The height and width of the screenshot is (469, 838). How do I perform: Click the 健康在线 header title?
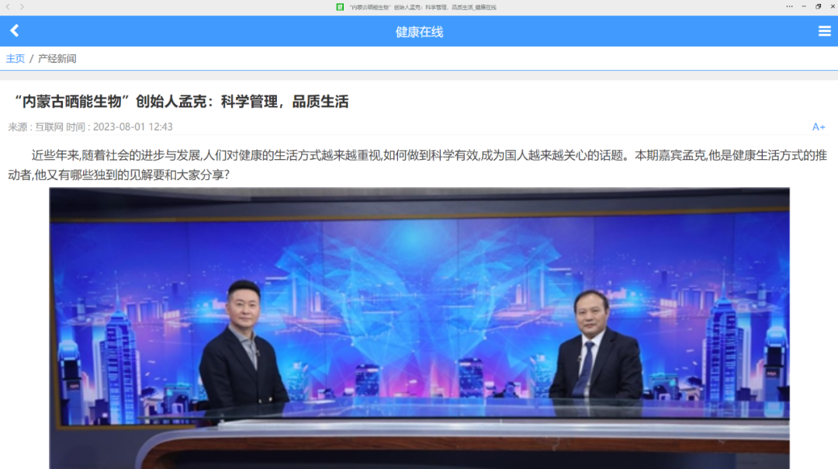click(419, 32)
